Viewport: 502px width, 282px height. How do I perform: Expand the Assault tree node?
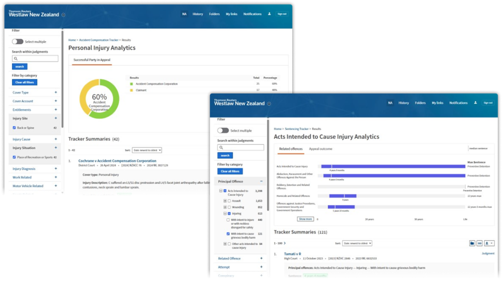click(225, 201)
